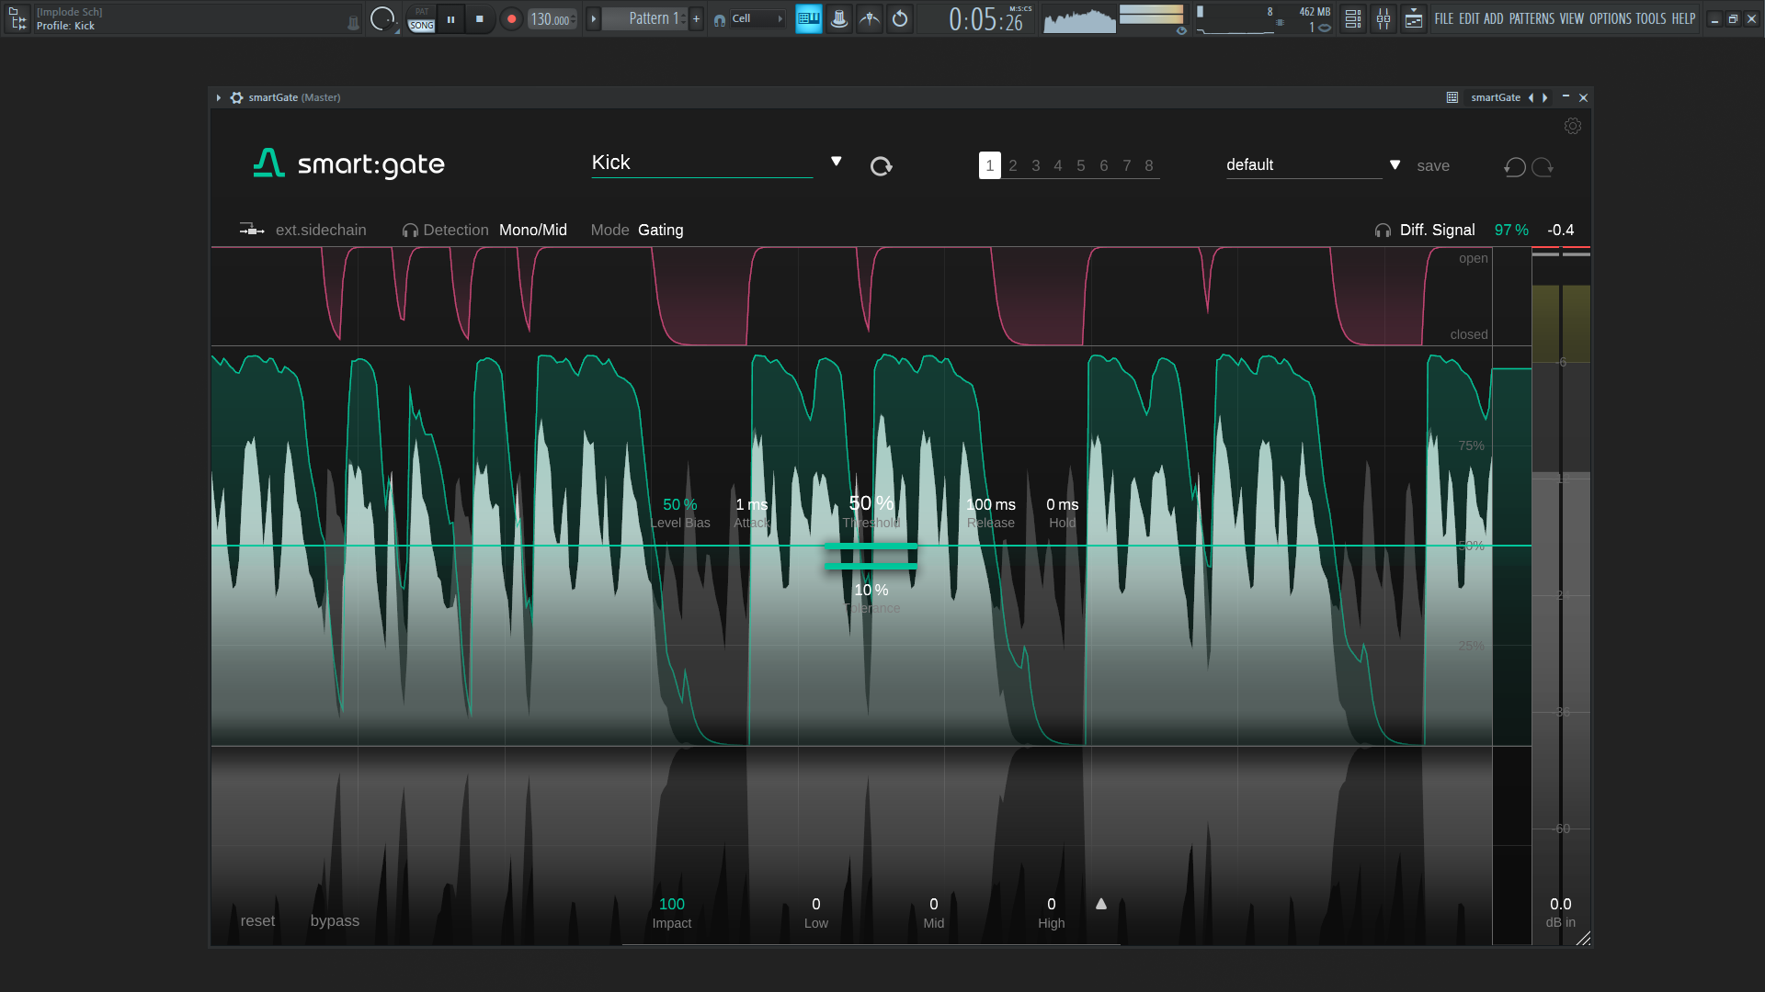Select state slot 1
The height and width of the screenshot is (992, 1765).
(x=990, y=165)
